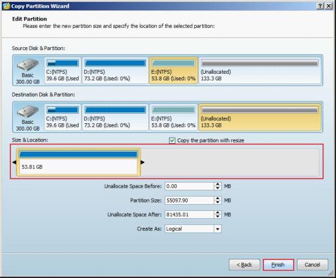
Task: Select source partition C:(NTFS)
Action: [63, 70]
